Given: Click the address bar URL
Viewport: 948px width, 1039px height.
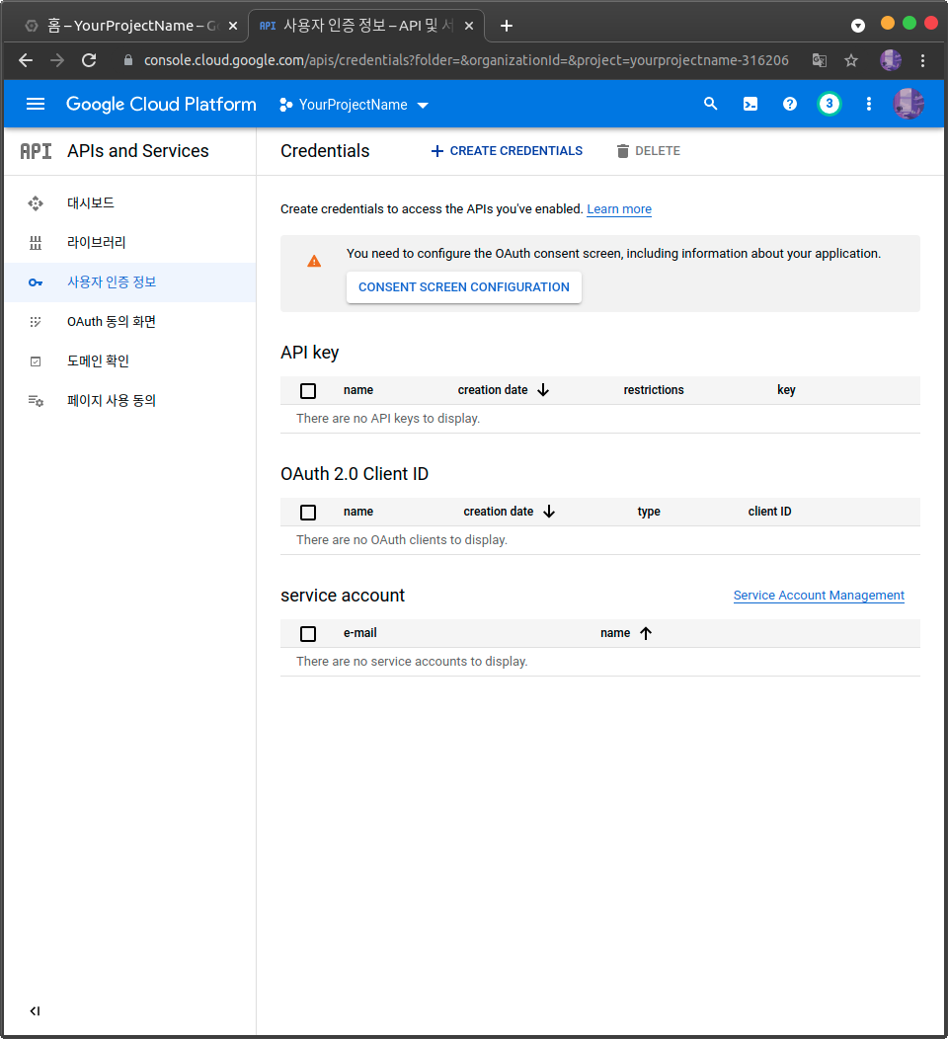Looking at the screenshot, I should (466, 60).
